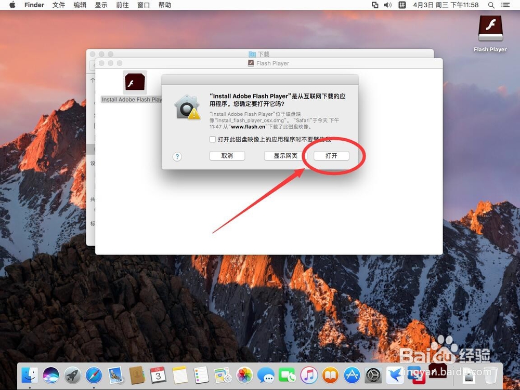Viewport: 520px width, 390px height.
Task: Open Maps from the Dock
Action: click(223, 375)
